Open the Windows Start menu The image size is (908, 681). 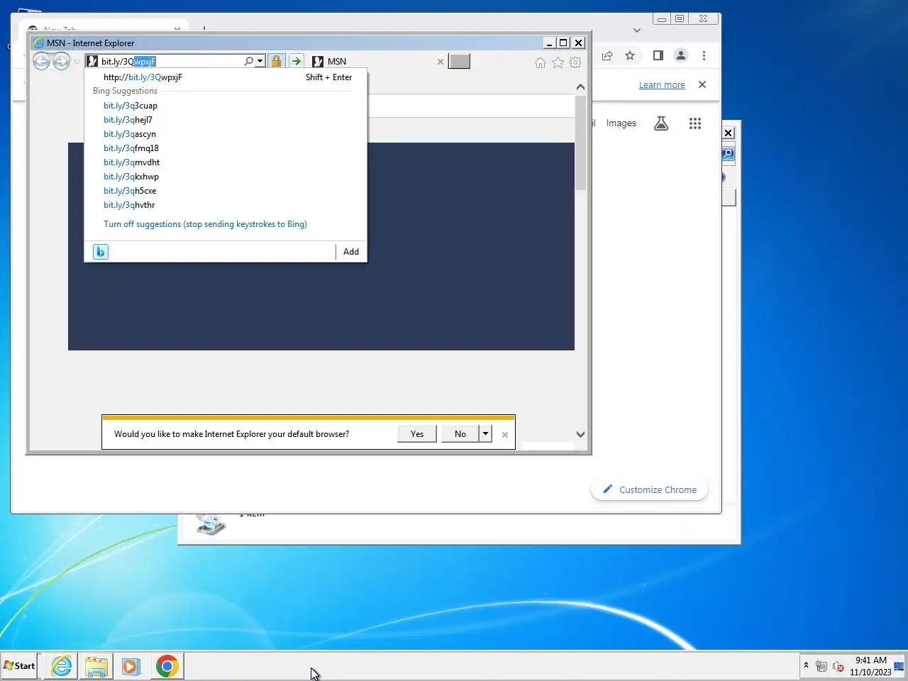pos(19,666)
